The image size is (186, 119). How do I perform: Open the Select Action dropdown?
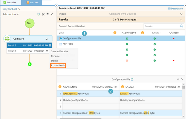click(x=10, y=14)
